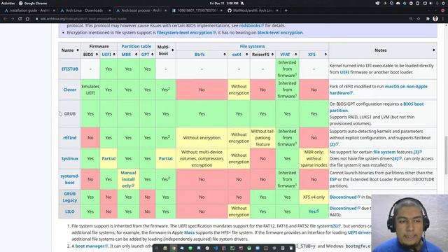Open the rodsbooks external link
Screen dimensions: 448x252
(250, 26)
